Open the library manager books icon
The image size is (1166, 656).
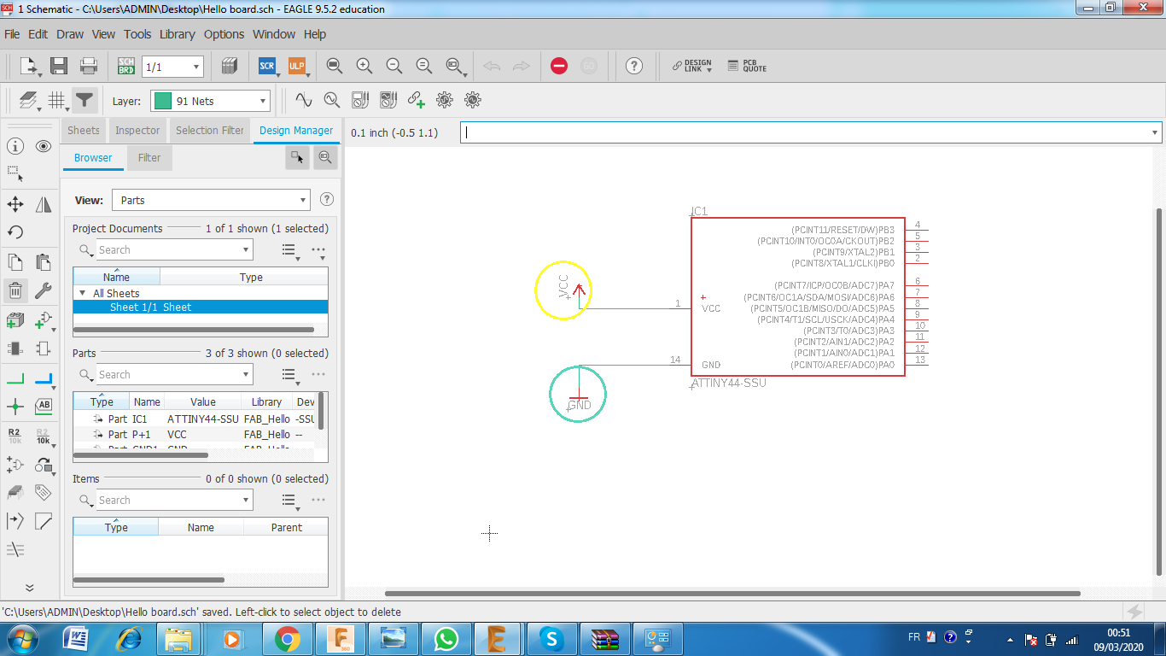[228, 66]
